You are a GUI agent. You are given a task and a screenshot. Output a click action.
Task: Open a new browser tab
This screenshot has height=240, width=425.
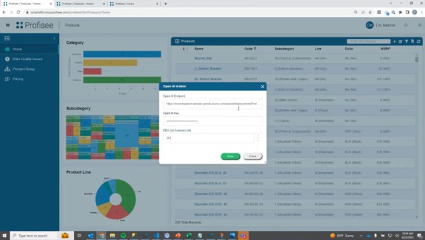(166, 4)
